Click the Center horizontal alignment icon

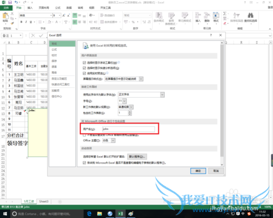pyautogui.click(x=80, y=22)
